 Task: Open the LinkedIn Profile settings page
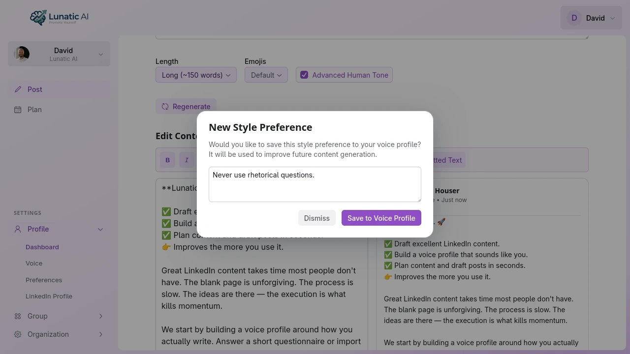(x=49, y=296)
